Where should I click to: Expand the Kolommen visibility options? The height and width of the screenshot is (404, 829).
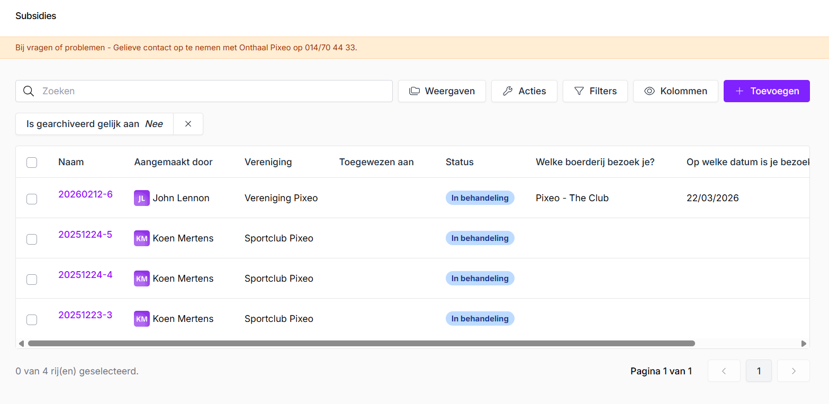pos(675,91)
